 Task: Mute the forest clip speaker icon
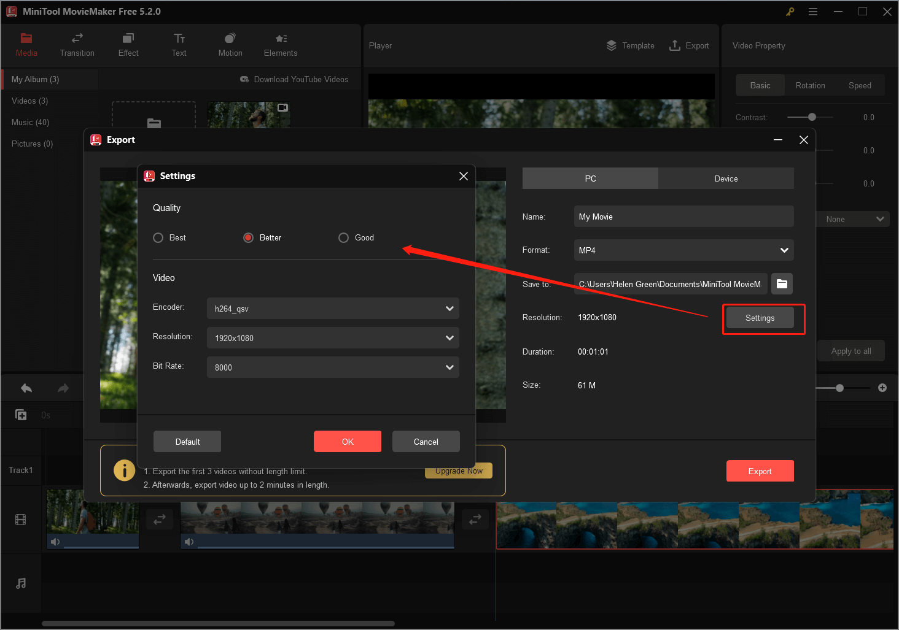point(55,542)
